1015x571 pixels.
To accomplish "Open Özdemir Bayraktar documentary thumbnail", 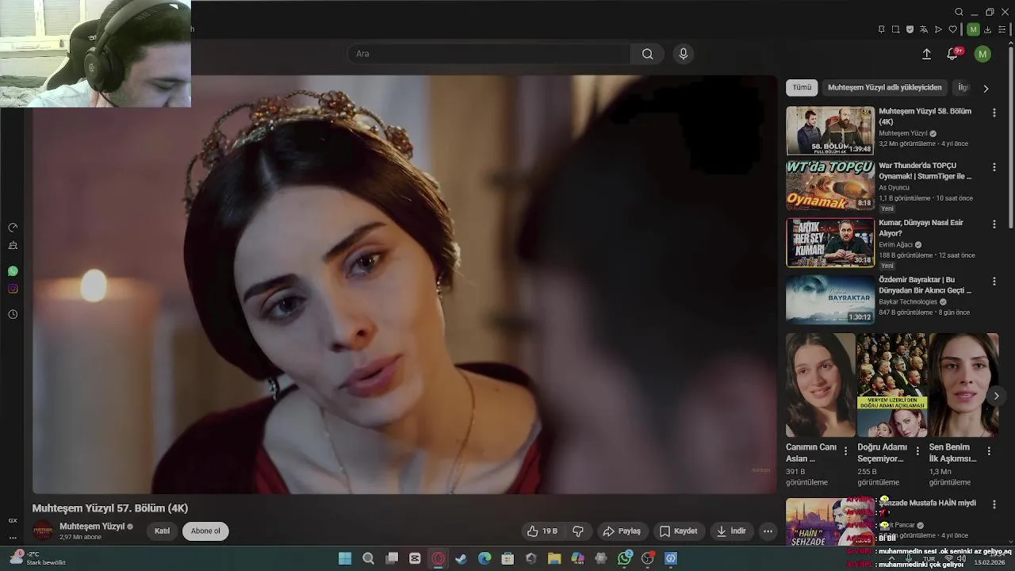I will [x=830, y=299].
